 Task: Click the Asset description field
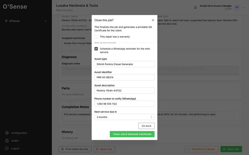coord(124,90)
